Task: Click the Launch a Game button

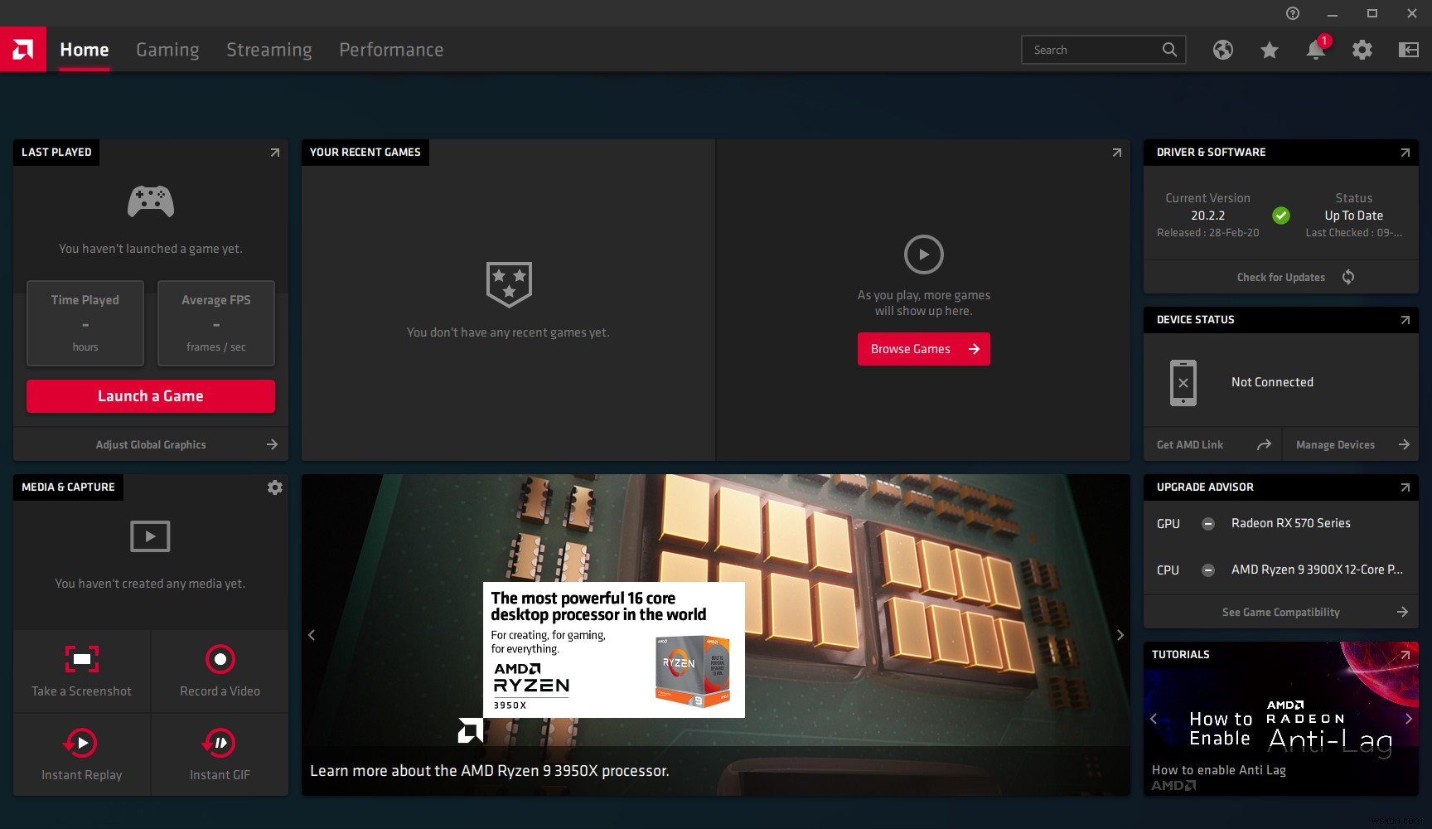Action: pyautogui.click(x=151, y=396)
